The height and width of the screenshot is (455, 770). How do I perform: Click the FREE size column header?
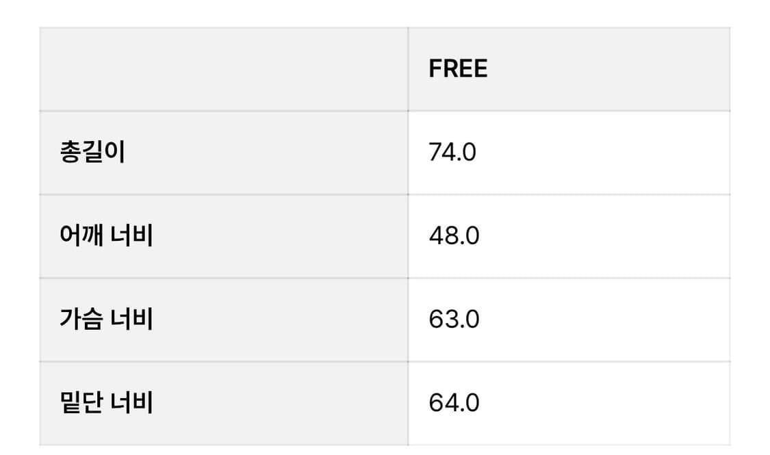458,68
